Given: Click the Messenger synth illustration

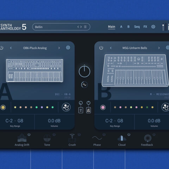Looking at the screenshot, I should coord(135,70).
